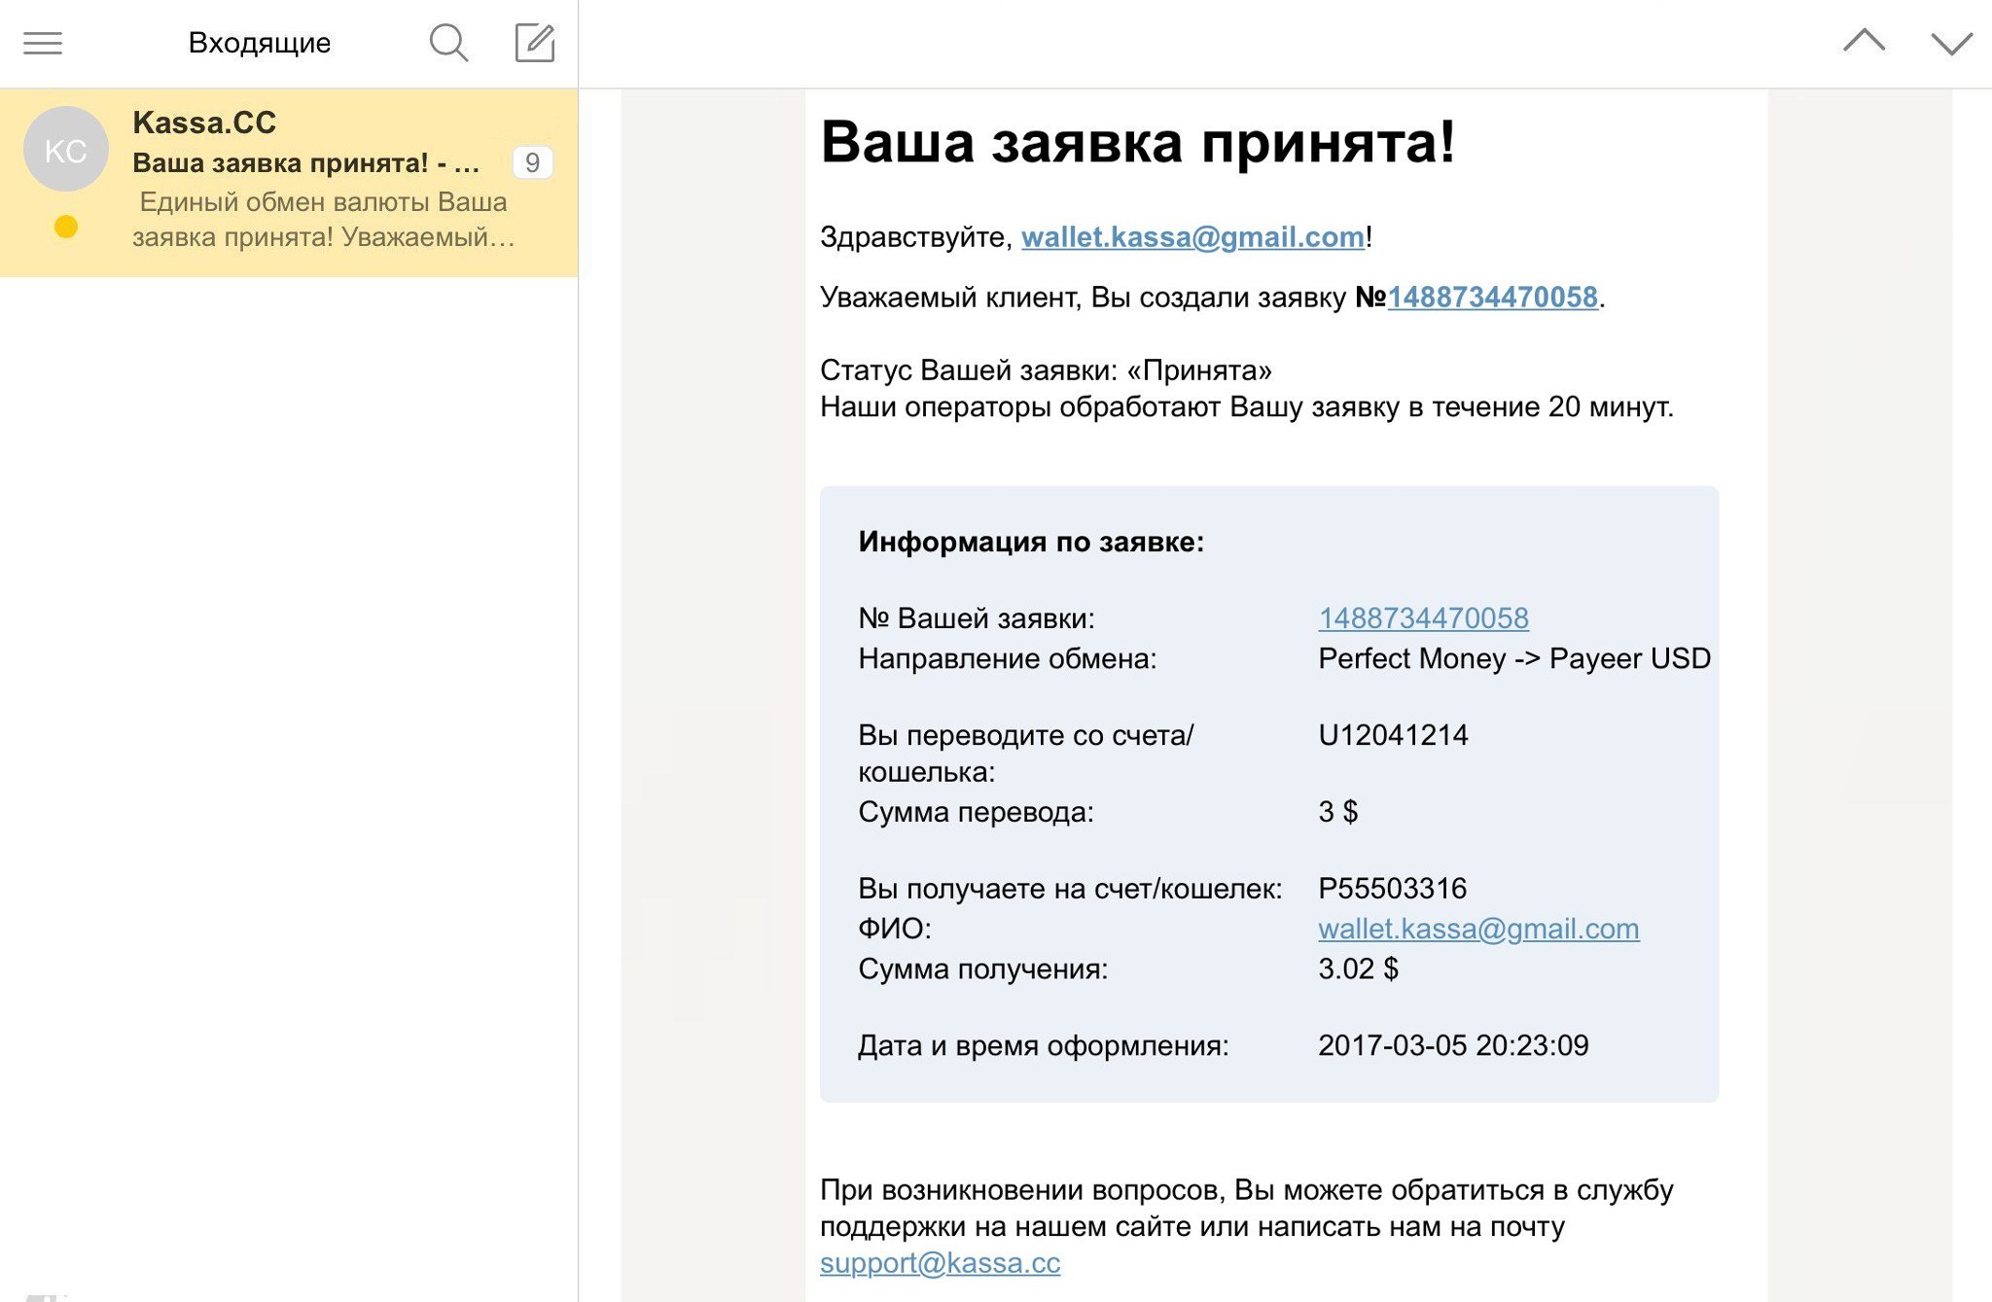Open wallet.kassa@gmail.com link in greeting
The width and height of the screenshot is (1992, 1302).
pos(1192,236)
